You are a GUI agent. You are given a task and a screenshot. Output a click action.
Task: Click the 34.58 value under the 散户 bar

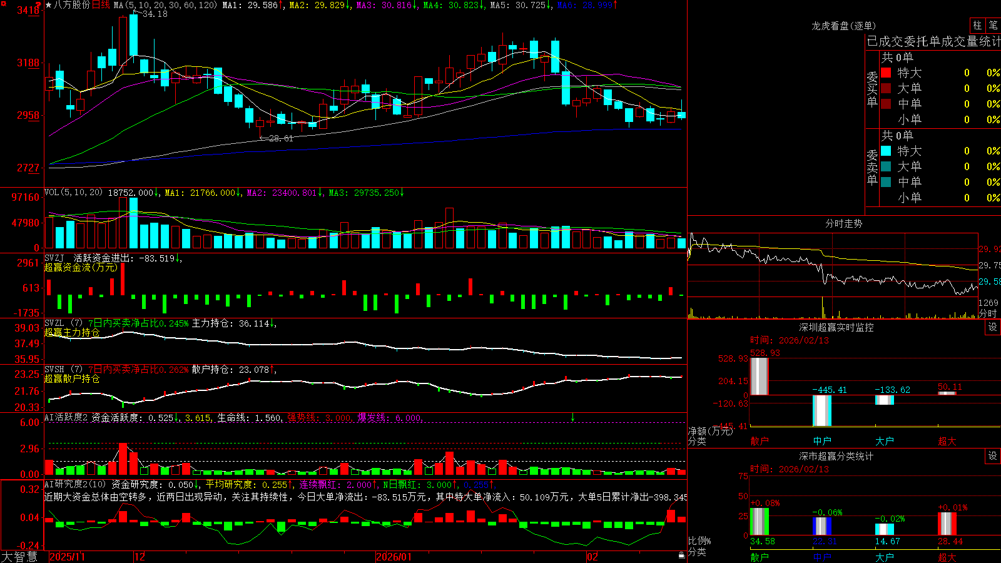[763, 541]
